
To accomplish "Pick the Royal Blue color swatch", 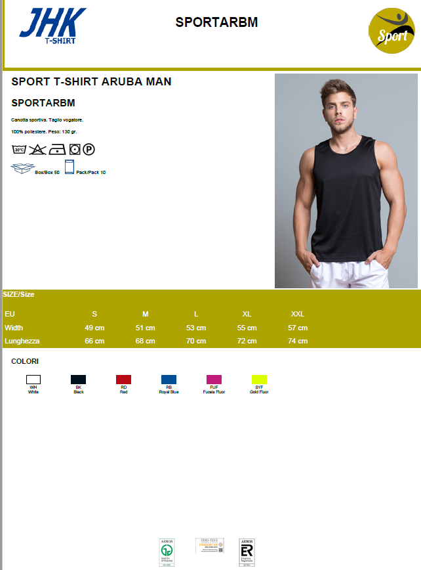I will pyautogui.click(x=169, y=380).
